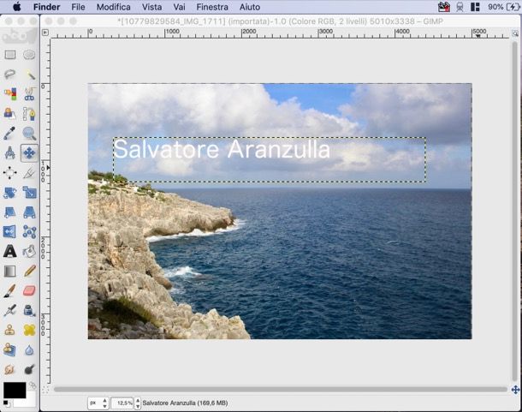522x412 pixels.
Task: Pick the Ink tool
Action: (29, 310)
